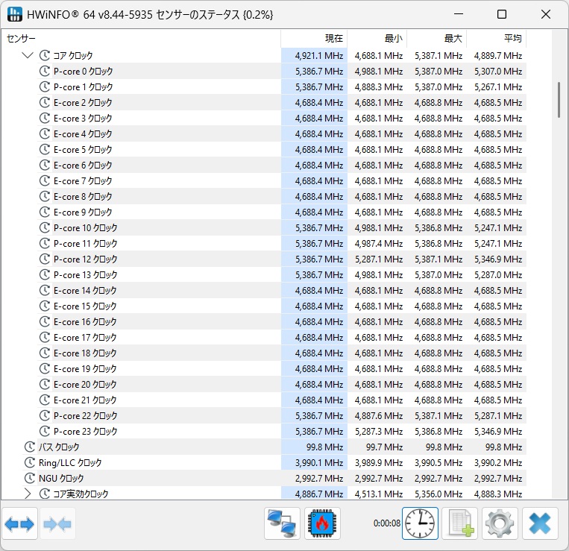
Task: Start logging with the sheet-plus button
Action: tap(460, 523)
